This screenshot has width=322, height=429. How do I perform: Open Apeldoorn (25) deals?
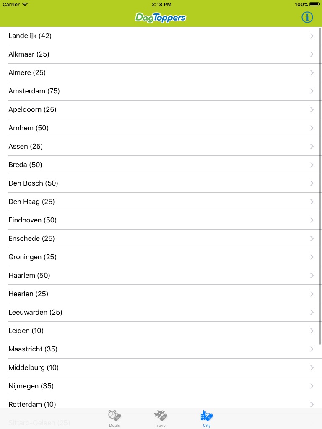[32, 110]
